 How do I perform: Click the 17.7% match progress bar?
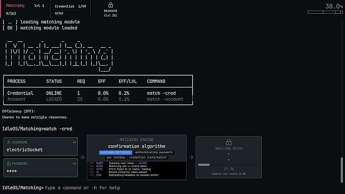point(228,165)
